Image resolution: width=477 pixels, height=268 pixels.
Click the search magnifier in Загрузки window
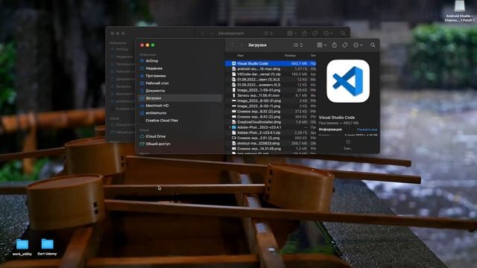point(373,45)
